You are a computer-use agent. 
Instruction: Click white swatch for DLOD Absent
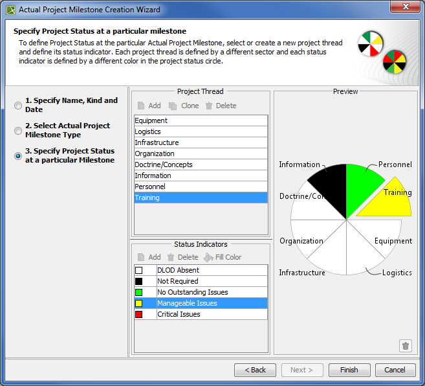tap(139, 270)
